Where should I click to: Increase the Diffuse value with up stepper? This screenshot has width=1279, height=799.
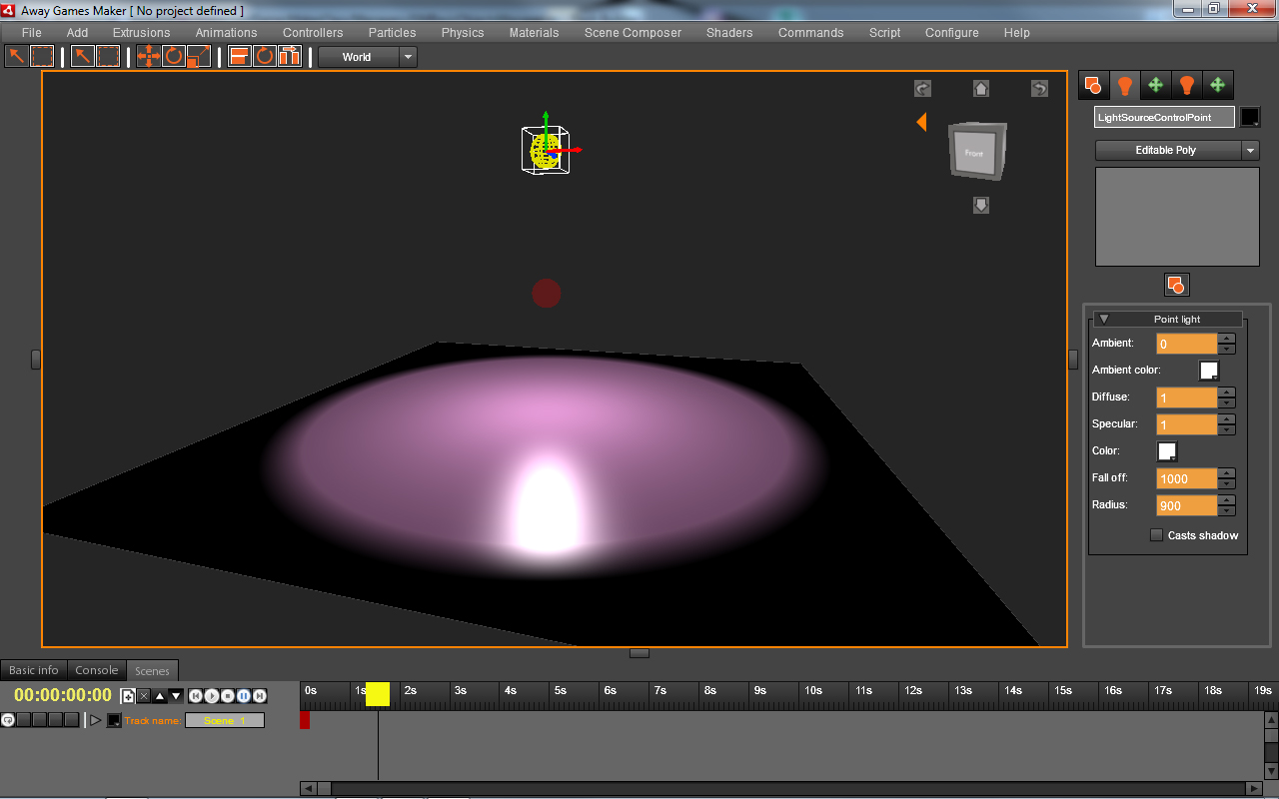[1227, 393]
